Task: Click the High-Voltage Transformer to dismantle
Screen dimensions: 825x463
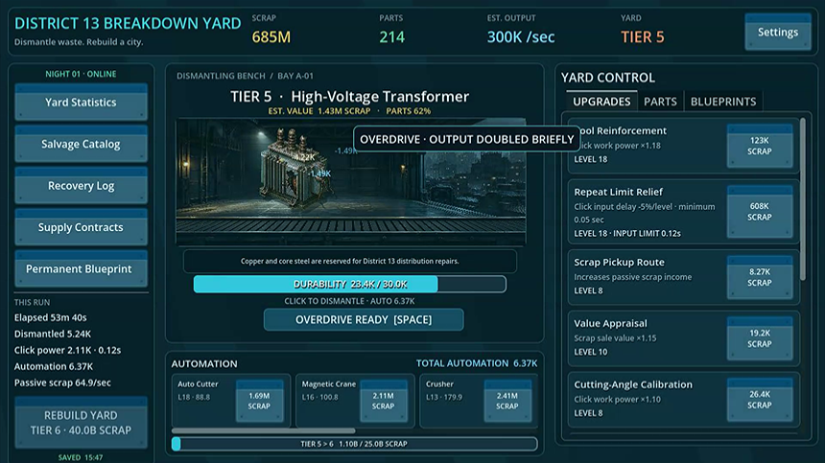Action: coord(291,166)
